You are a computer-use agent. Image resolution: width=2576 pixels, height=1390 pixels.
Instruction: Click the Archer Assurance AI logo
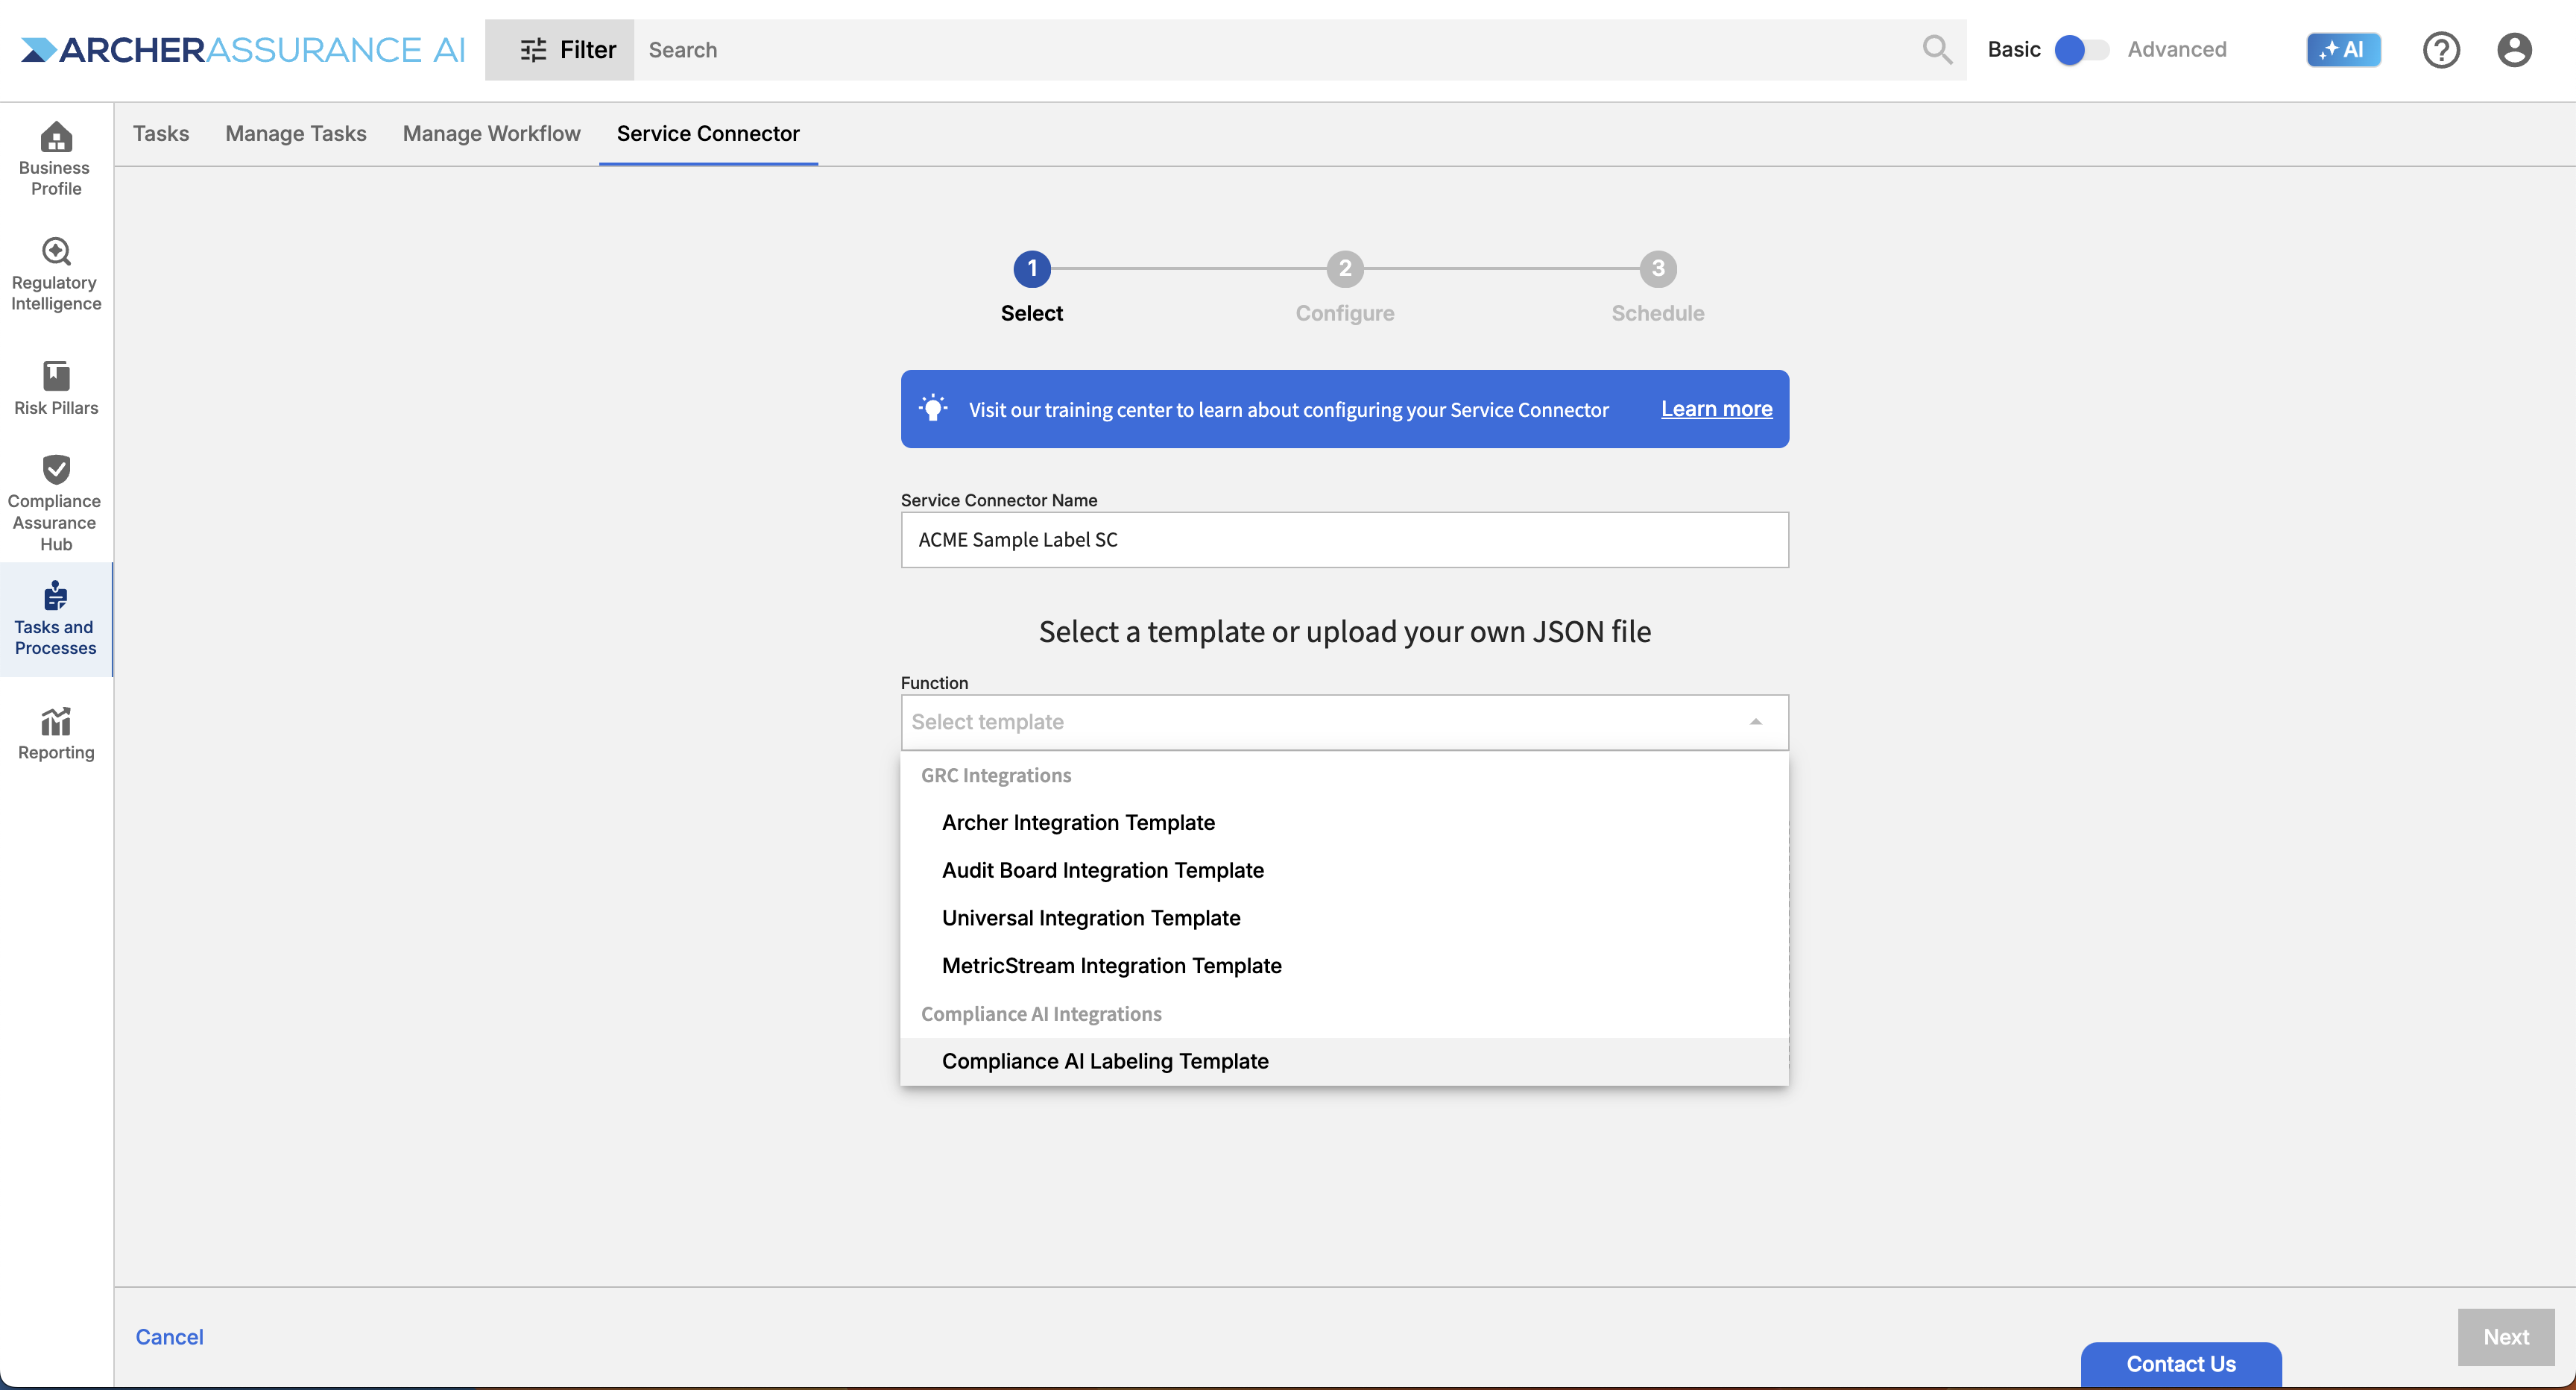coord(243,49)
